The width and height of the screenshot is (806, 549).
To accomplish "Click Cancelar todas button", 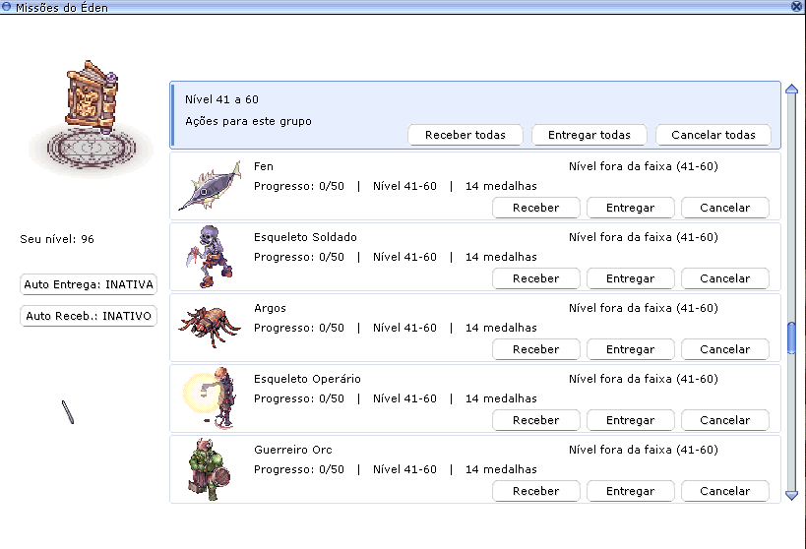I will coord(713,135).
